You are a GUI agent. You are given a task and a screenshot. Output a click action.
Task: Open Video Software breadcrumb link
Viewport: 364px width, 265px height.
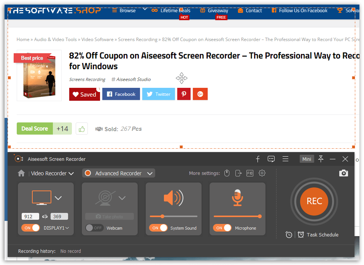[x=97, y=40]
